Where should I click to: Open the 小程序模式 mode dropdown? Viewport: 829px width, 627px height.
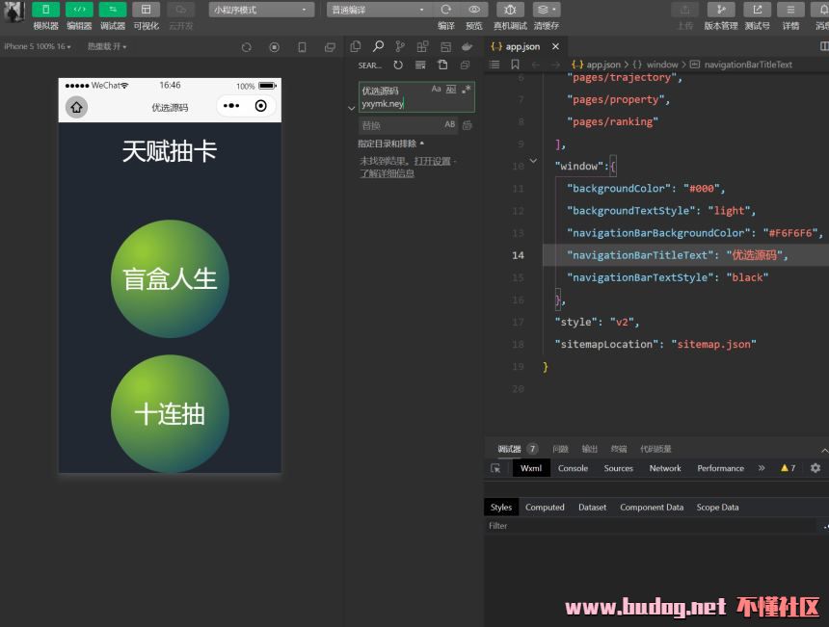261,10
